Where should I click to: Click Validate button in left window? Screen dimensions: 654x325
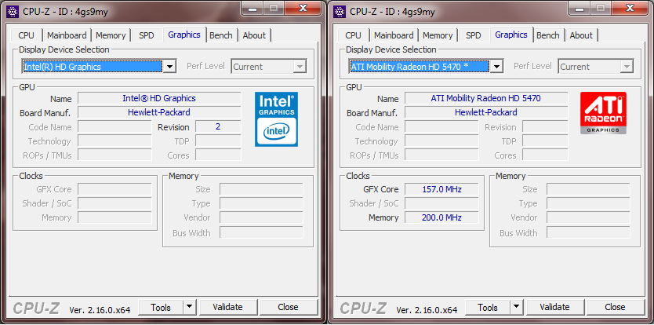click(227, 308)
